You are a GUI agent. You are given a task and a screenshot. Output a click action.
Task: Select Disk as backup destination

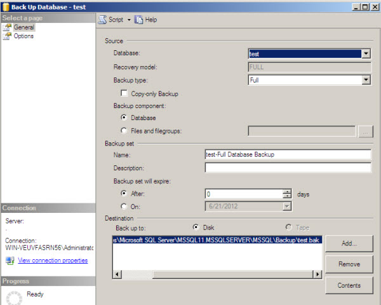coord(196,227)
